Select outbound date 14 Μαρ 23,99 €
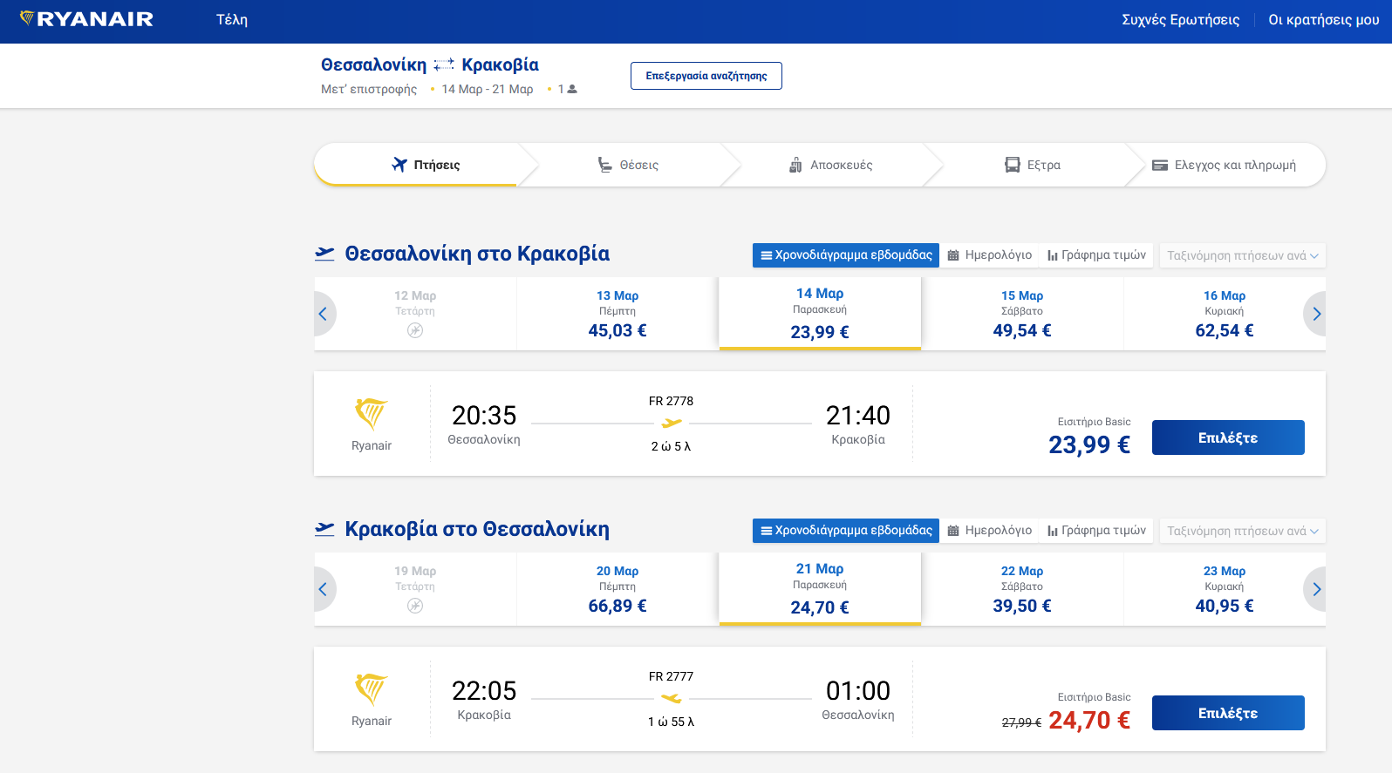The height and width of the screenshot is (773, 1392). click(820, 314)
